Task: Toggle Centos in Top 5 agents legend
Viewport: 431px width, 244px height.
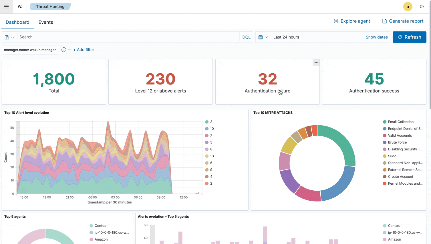Action: pyautogui.click(x=101, y=225)
